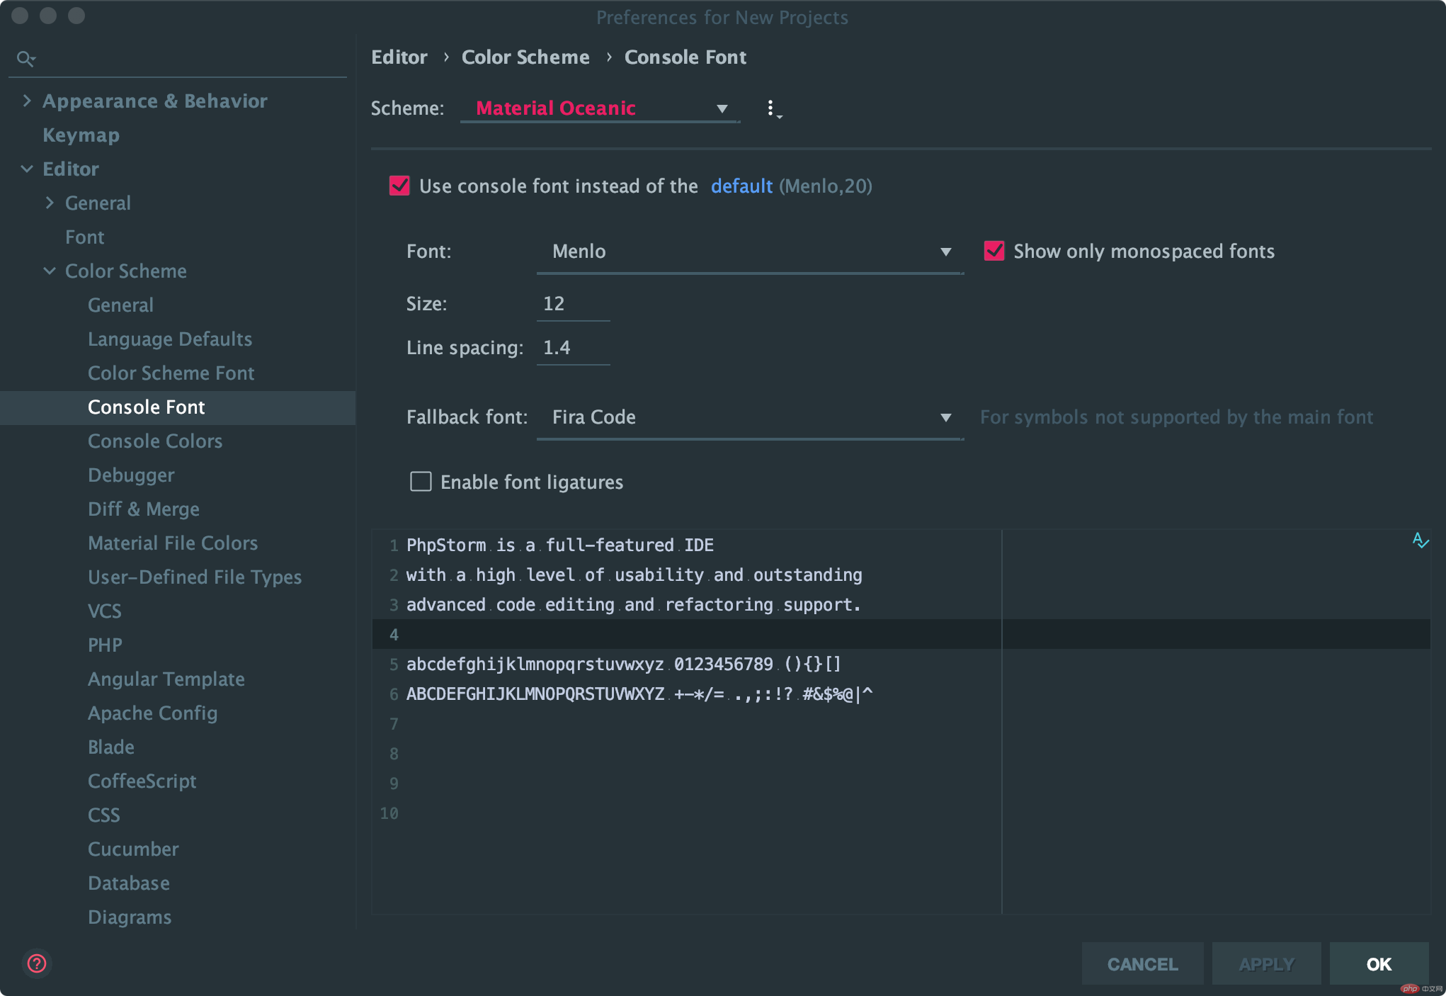Viewport: 1446px width, 996px height.
Task: Toggle 'Show only monospaced fonts' checkbox
Action: pyautogui.click(x=994, y=251)
